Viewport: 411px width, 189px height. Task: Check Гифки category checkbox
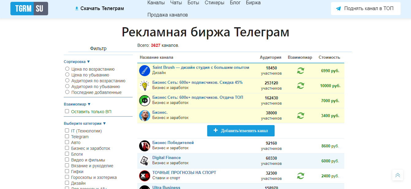[x=67, y=171]
